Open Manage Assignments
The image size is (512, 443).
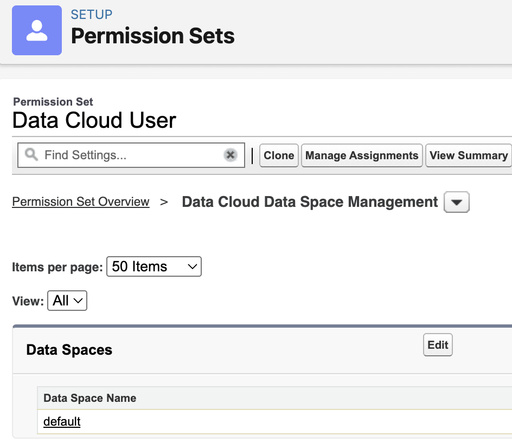(x=362, y=155)
